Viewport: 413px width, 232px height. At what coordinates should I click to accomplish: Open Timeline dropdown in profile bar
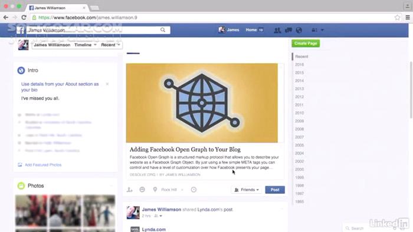86,45
